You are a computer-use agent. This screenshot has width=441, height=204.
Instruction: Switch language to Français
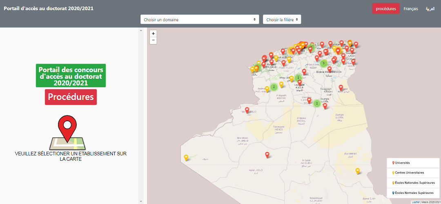411,9
